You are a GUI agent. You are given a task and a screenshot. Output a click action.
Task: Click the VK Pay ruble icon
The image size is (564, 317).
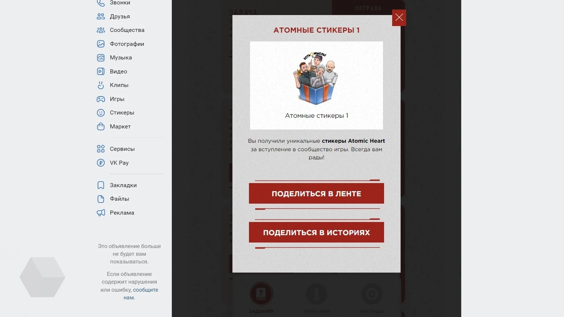coord(101,163)
